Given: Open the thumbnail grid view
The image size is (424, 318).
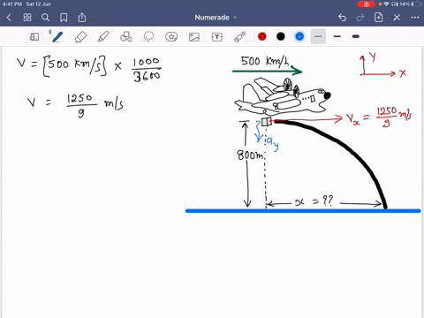Looking at the screenshot, I should [x=27, y=18].
